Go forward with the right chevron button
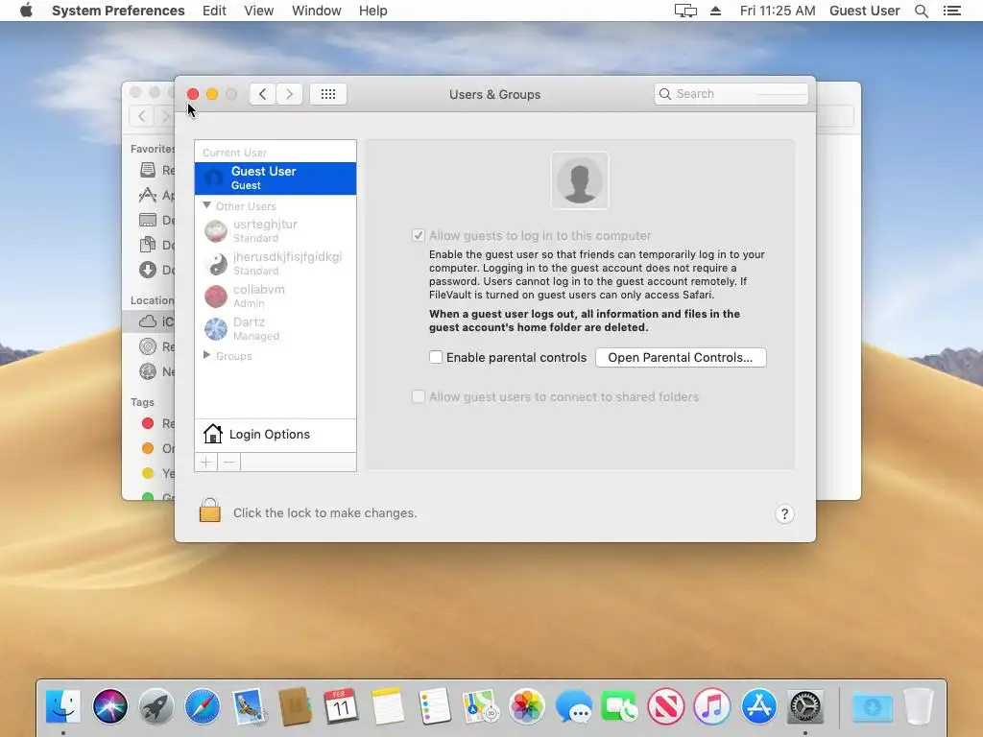Image resolution: width=983 pixels, height=737 pixels. click(x=289, y=94)
